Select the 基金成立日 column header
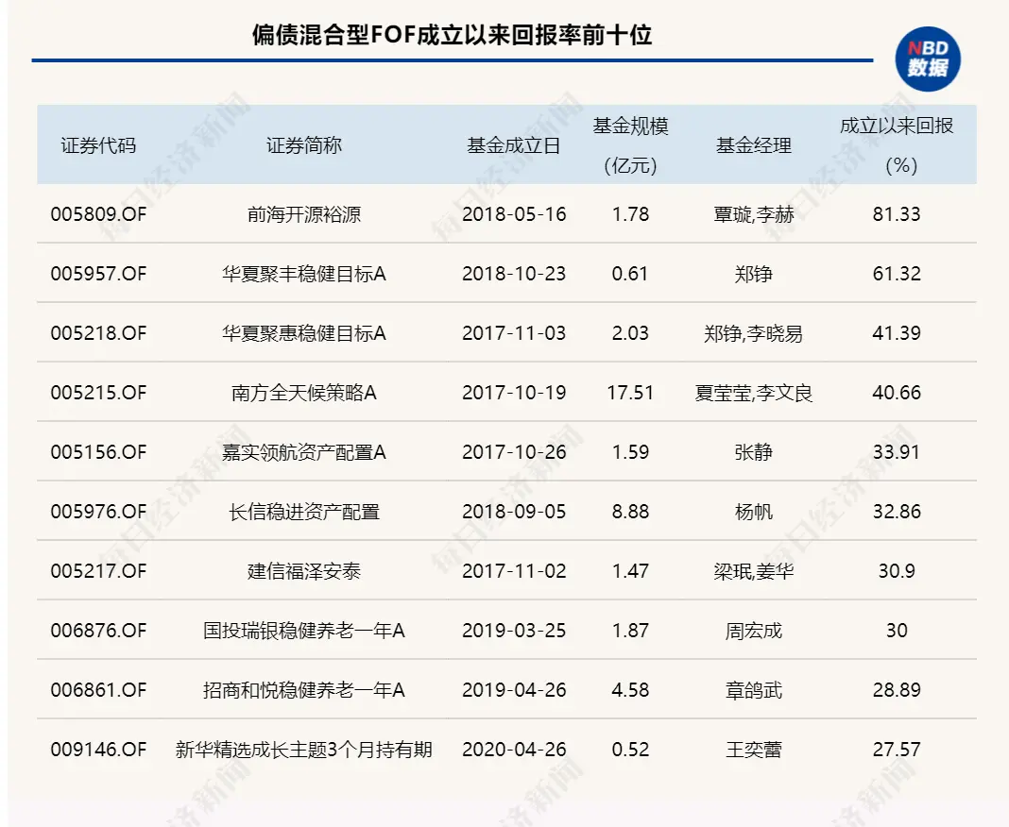This screenshot has width=1009, height=827. click(x=514, y=146)
